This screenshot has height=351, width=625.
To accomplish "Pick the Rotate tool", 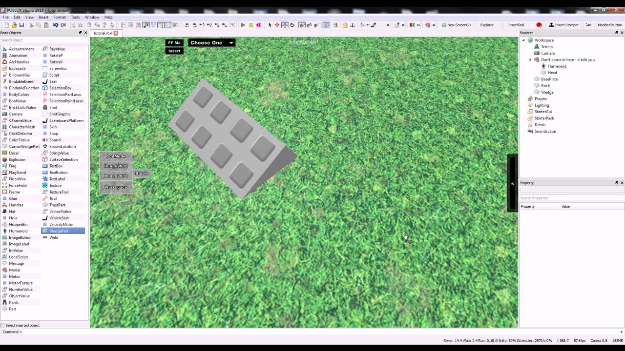I will click(x=292, y=25).
